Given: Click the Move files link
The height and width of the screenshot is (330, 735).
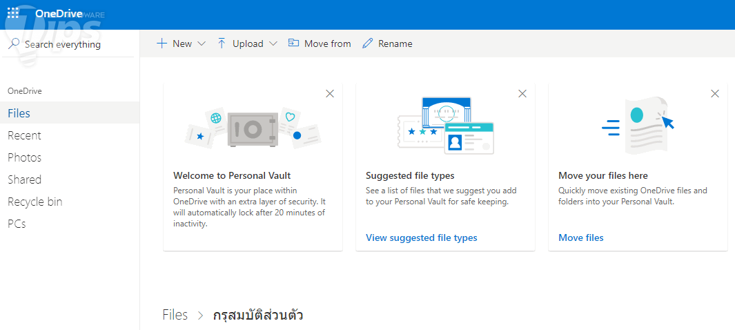Looking at the screenshot, I should 580,237.
